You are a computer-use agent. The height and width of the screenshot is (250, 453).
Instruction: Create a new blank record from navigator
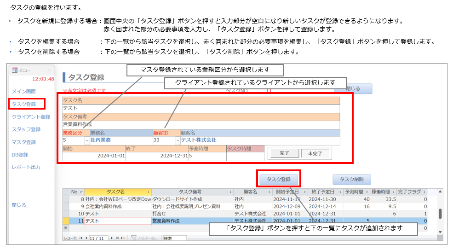123,238
